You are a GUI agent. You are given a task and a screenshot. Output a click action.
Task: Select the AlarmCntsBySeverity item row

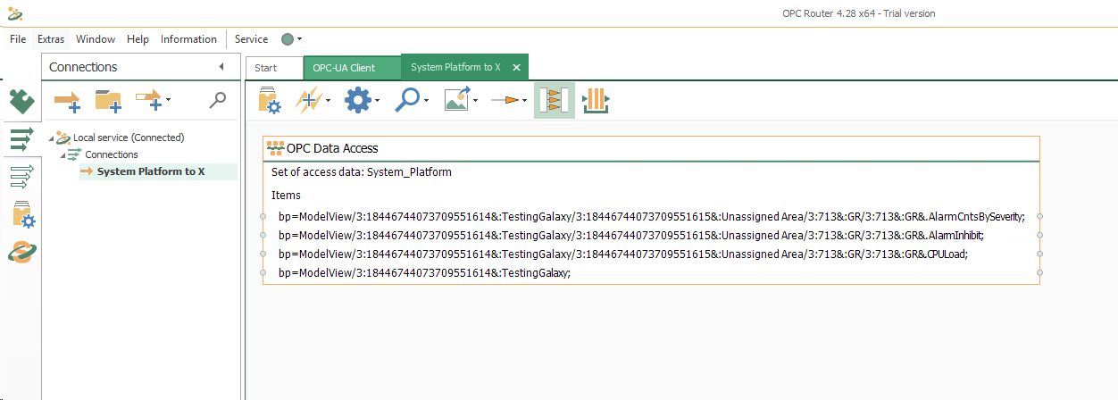click(652, 216)
